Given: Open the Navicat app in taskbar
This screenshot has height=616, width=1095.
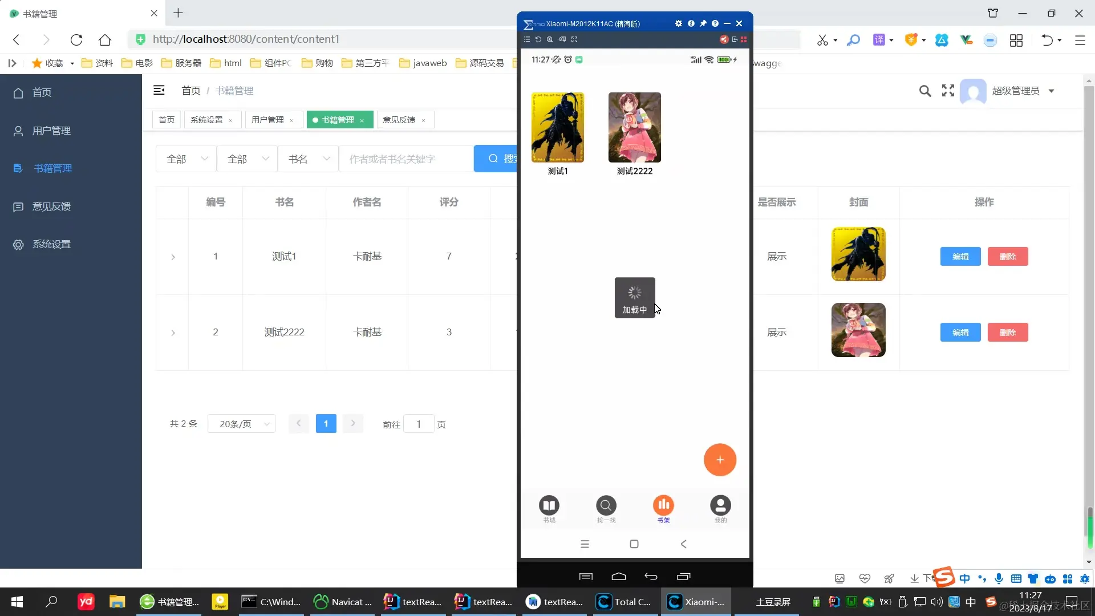Looking at the screenshot, I should pos(343,602).
